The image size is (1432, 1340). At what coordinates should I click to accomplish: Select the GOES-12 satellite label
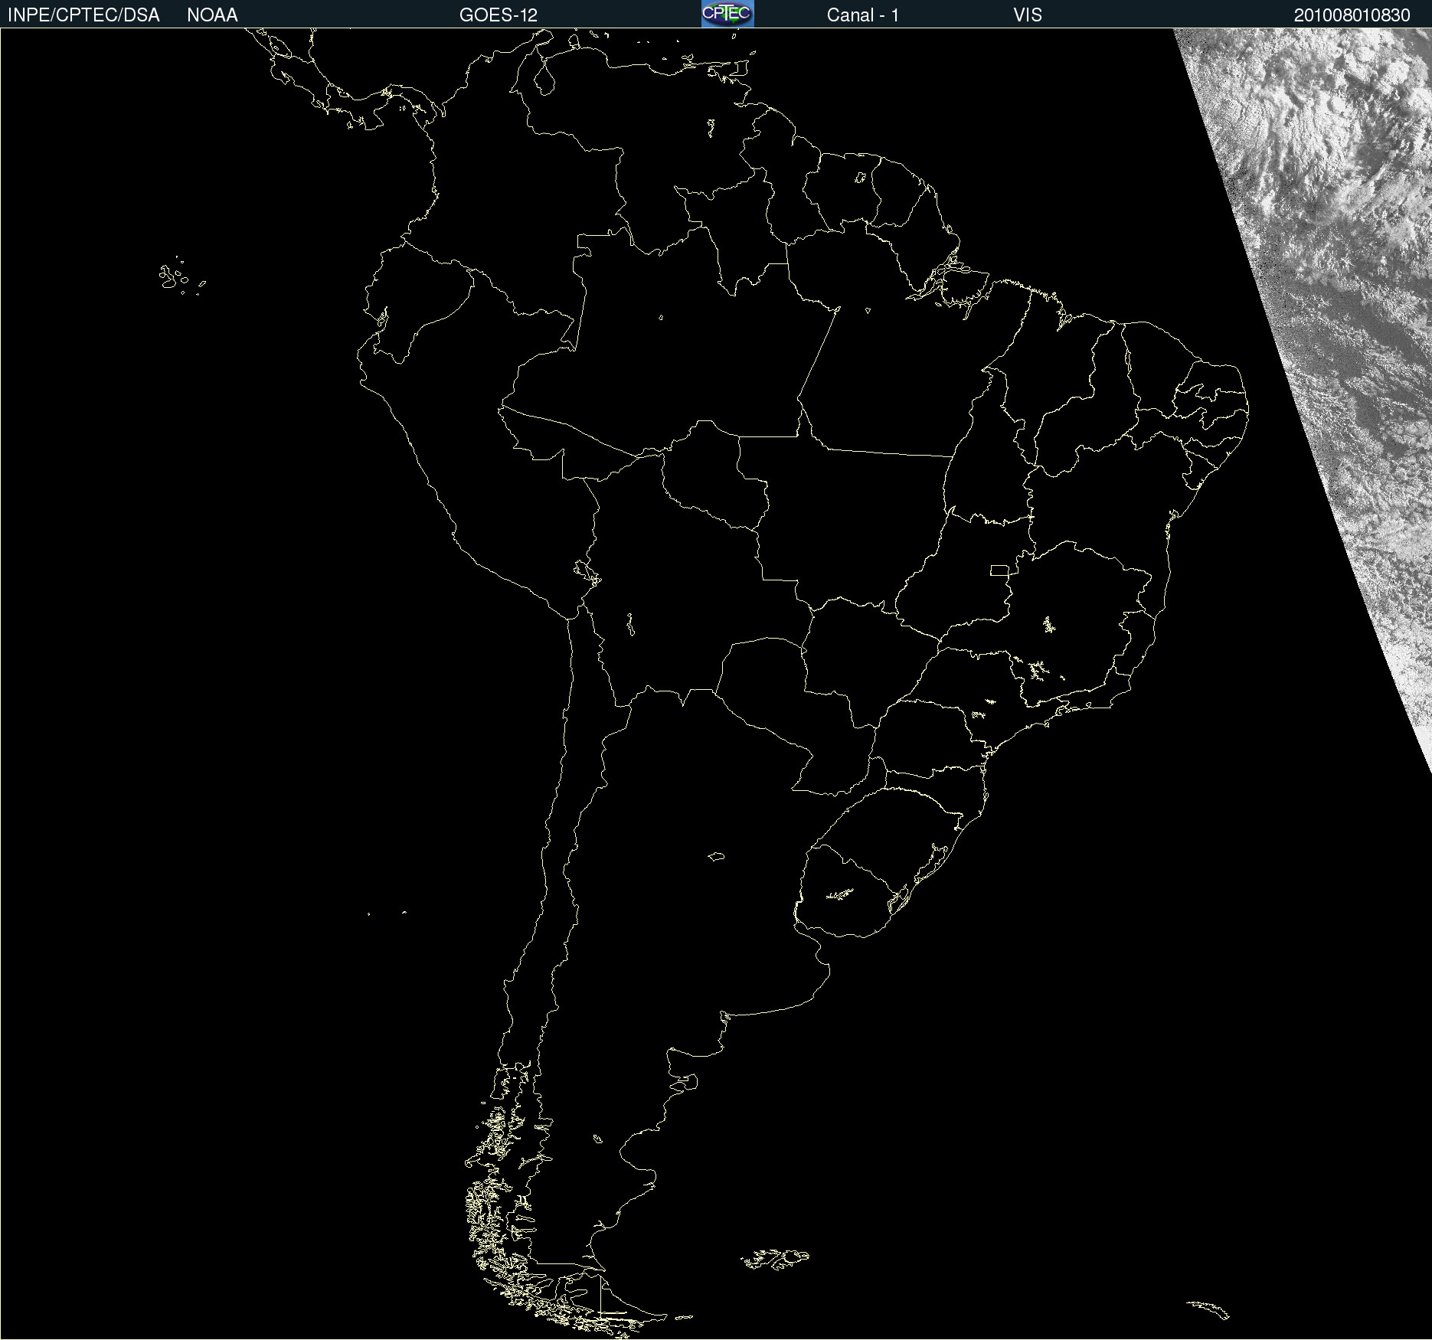pos(499,15)
